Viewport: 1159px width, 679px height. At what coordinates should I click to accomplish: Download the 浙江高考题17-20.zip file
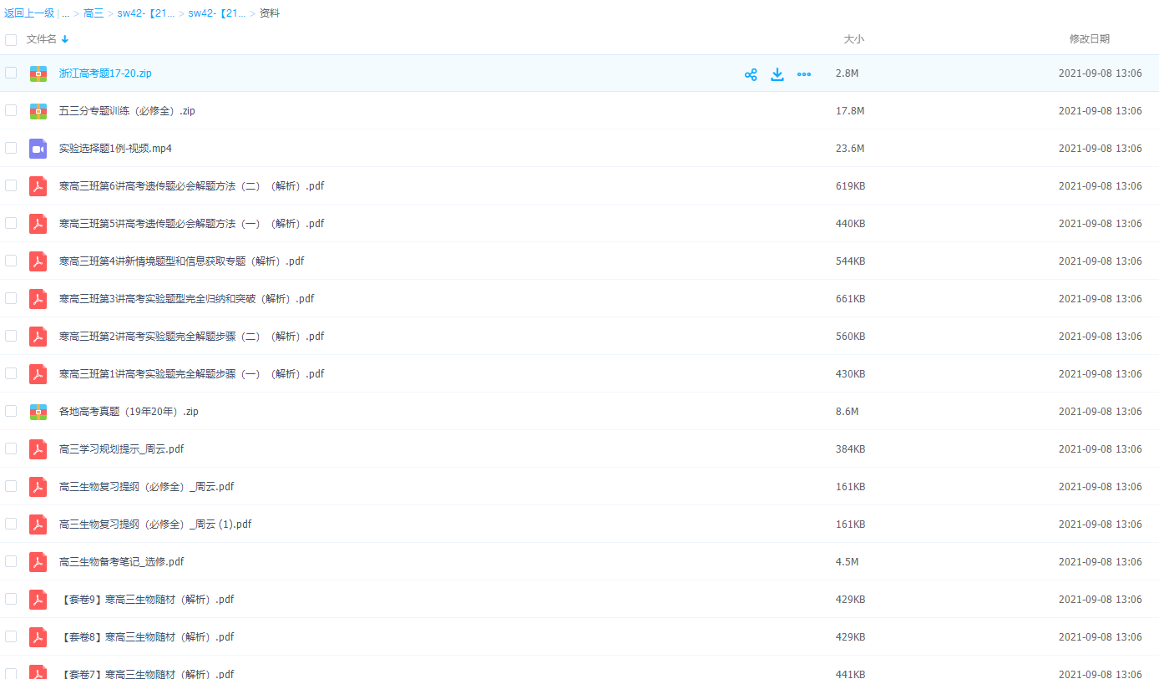point(777,74)
